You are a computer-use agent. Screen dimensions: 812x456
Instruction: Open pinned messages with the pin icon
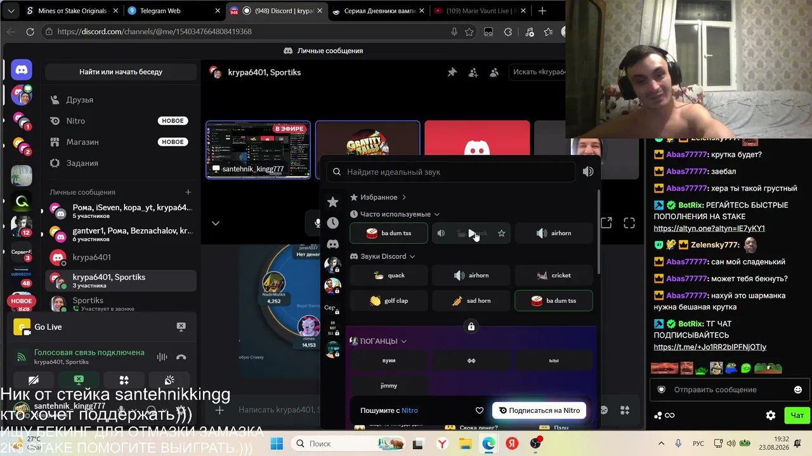click(452, 72)
